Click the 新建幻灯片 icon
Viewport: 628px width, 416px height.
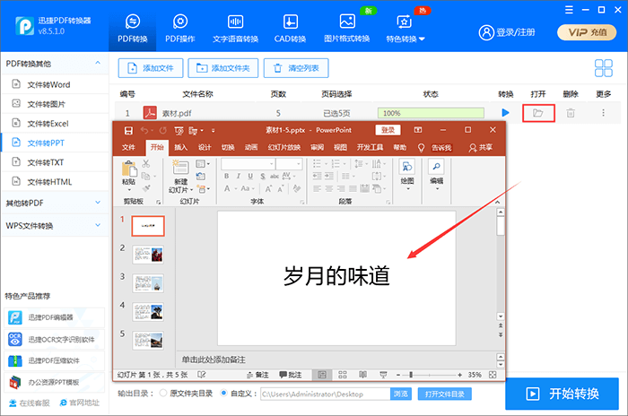click(180, 168)
